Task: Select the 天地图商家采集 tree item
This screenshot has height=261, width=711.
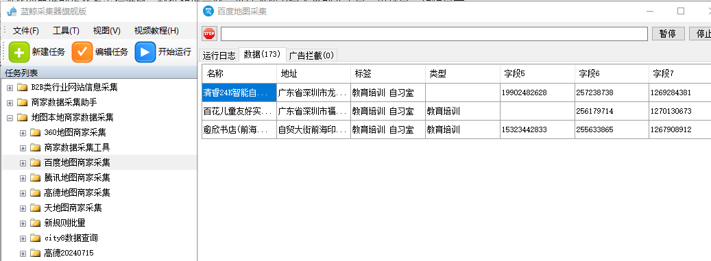Action: (73, 208)
